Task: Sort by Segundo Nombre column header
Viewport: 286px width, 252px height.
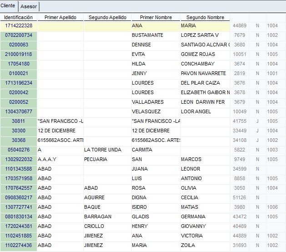Action: coord(205,17)
